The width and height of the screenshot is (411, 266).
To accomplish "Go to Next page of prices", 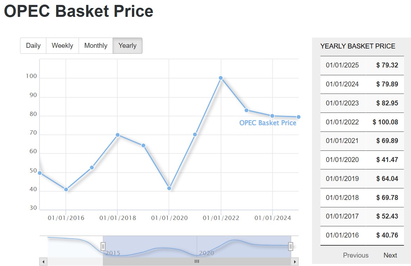I will [390, 255].
